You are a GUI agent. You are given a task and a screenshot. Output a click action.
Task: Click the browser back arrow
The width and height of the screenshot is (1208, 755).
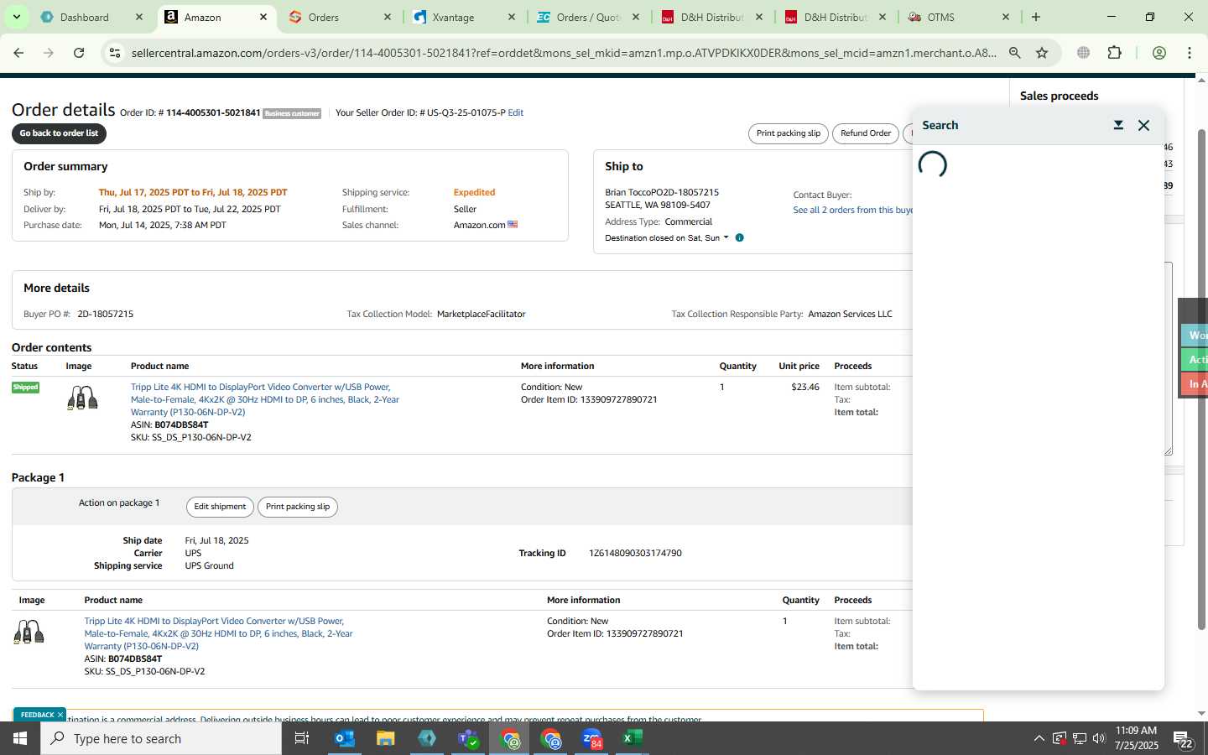pos(18,53)
